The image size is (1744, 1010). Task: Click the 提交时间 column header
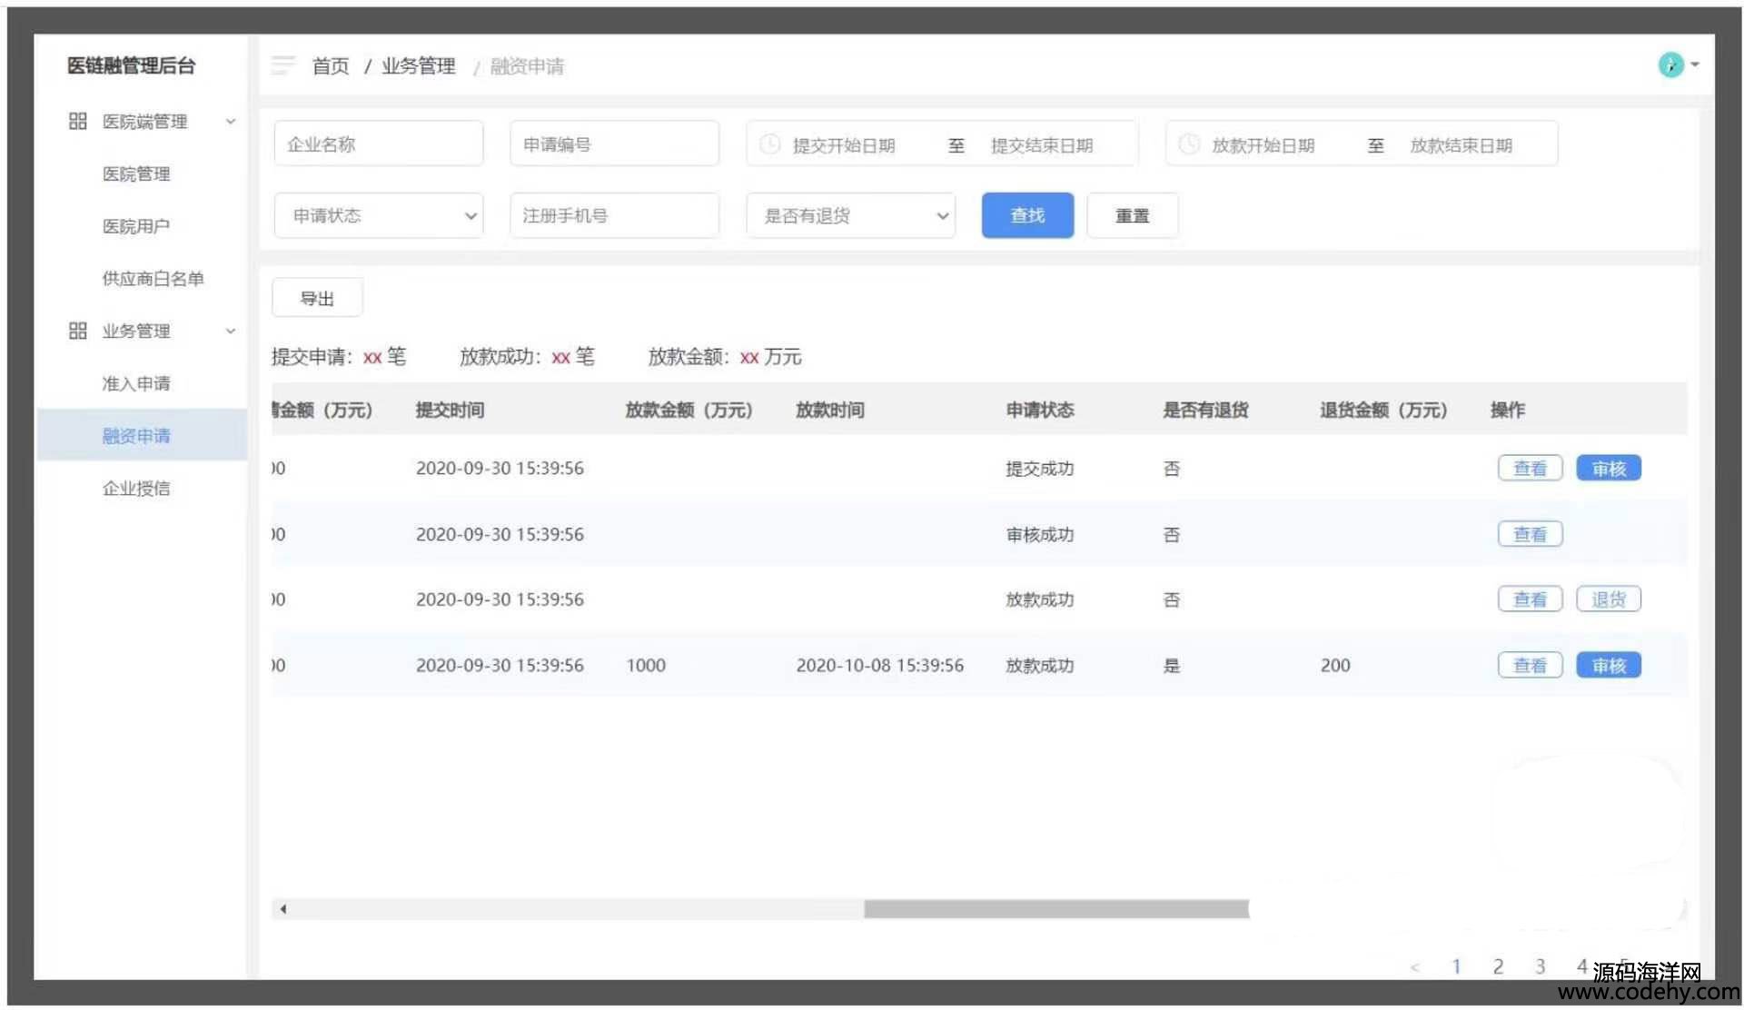tap(450, 410)
